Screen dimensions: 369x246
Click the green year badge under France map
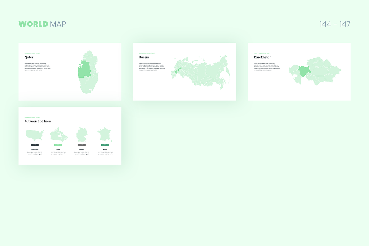[x=105, y=145]
